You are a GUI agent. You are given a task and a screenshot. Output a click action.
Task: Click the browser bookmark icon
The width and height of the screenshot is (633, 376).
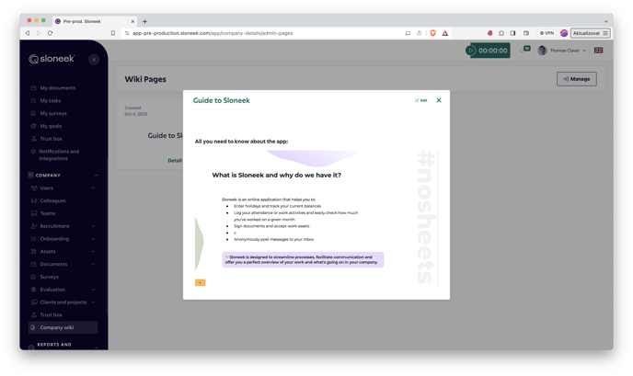(113, 33)
